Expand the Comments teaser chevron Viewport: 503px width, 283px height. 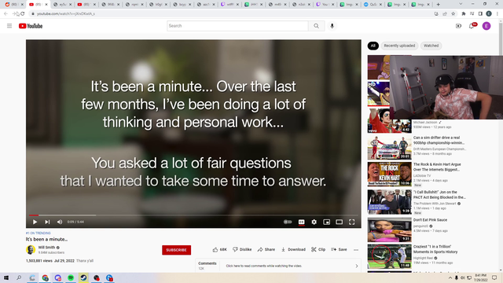click(356, 266)
